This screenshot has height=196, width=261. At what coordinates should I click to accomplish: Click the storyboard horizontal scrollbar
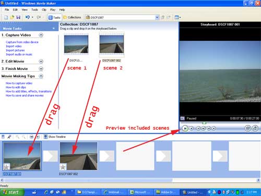click(130, 180)
